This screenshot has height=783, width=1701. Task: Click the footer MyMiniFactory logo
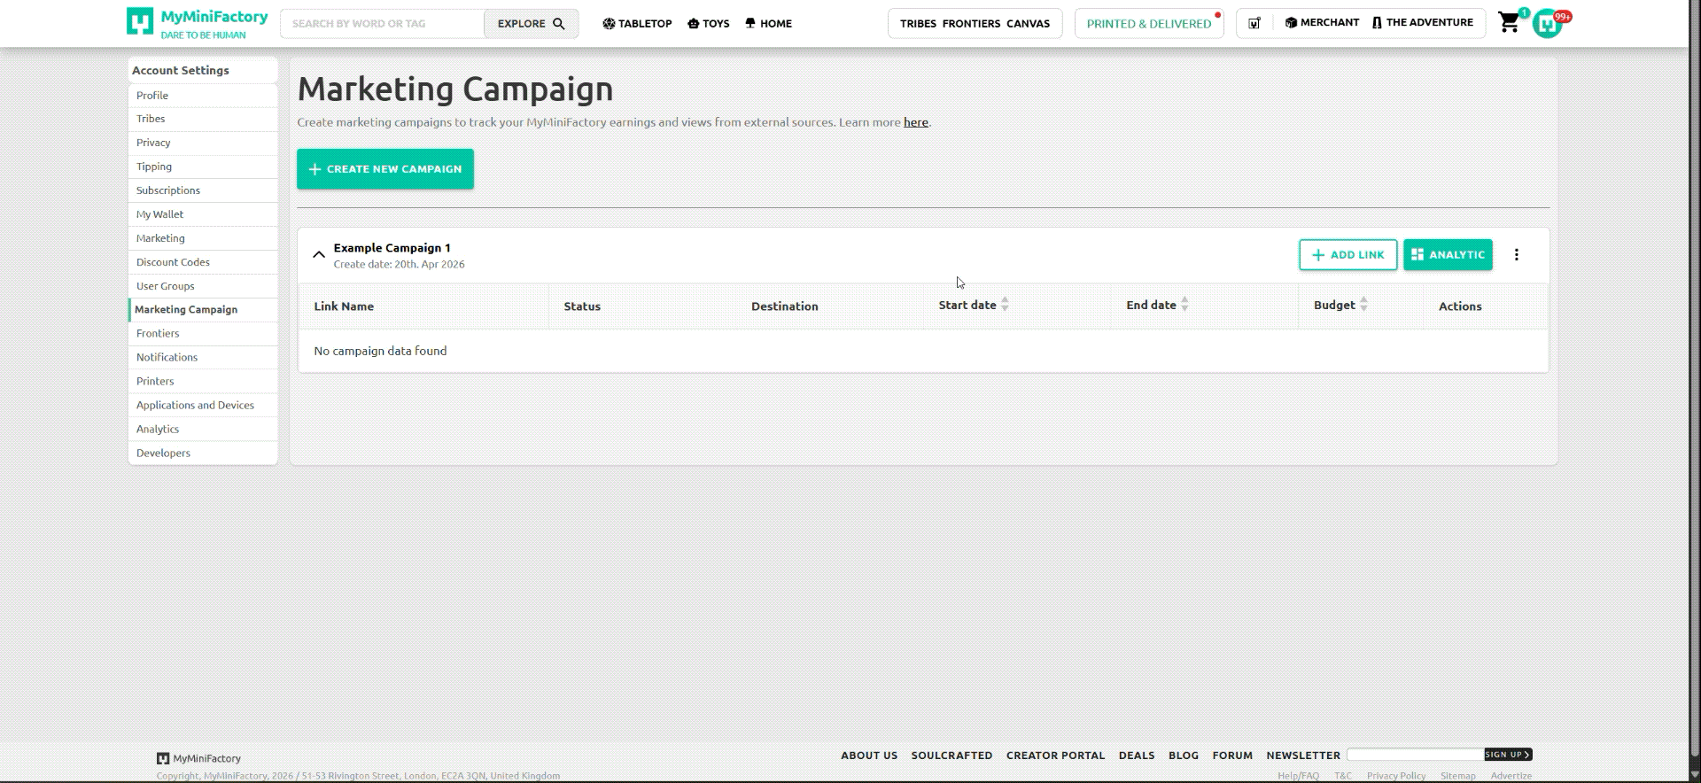point(198,759)
